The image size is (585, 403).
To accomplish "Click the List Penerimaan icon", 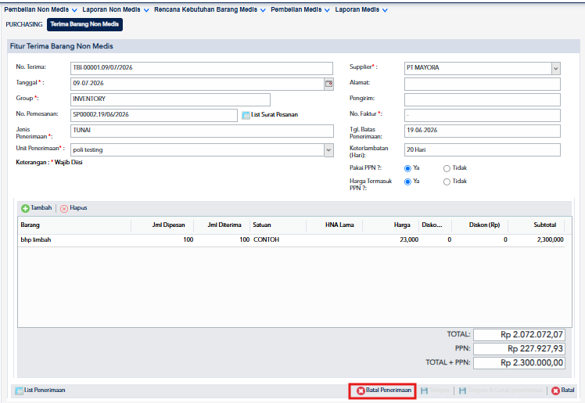I will pos(19,390).
